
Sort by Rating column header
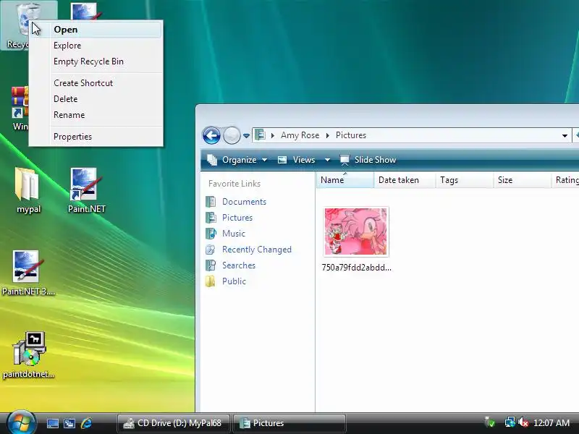pyautogui.click(x=565, y=180)
